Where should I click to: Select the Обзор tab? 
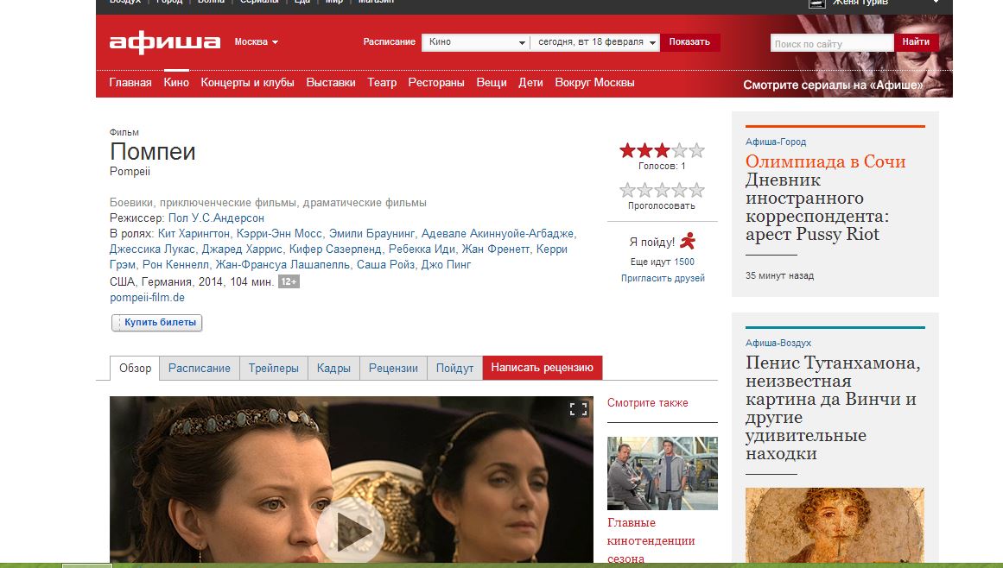coord(135,368)
